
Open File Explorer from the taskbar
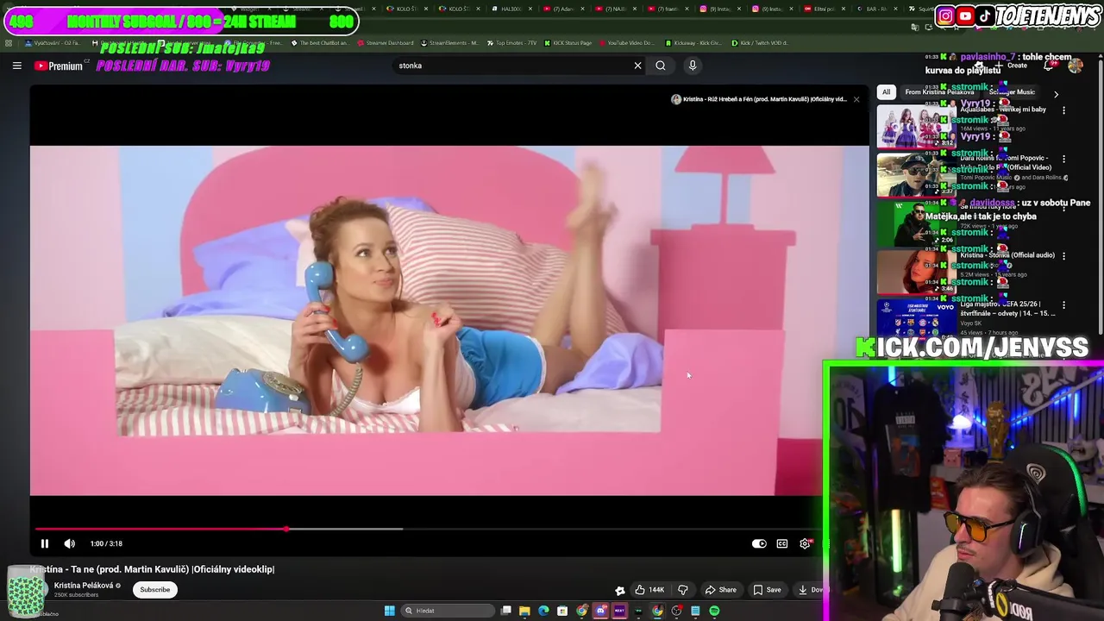(524, 611)
